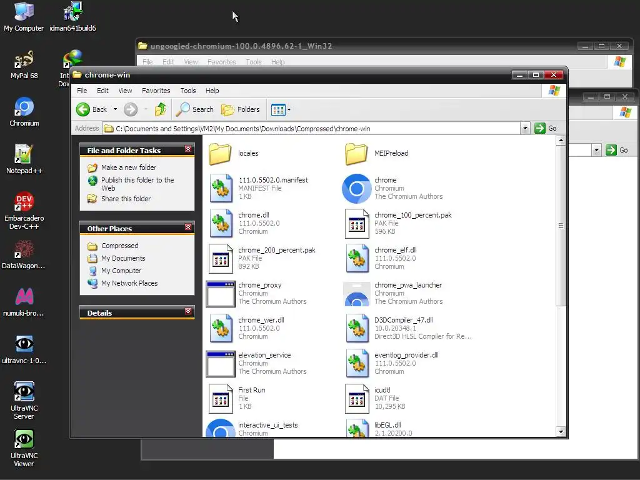The image size is (640, 480).
Task: Open My Computer from Other Places
Action: (x=121, y=271)
